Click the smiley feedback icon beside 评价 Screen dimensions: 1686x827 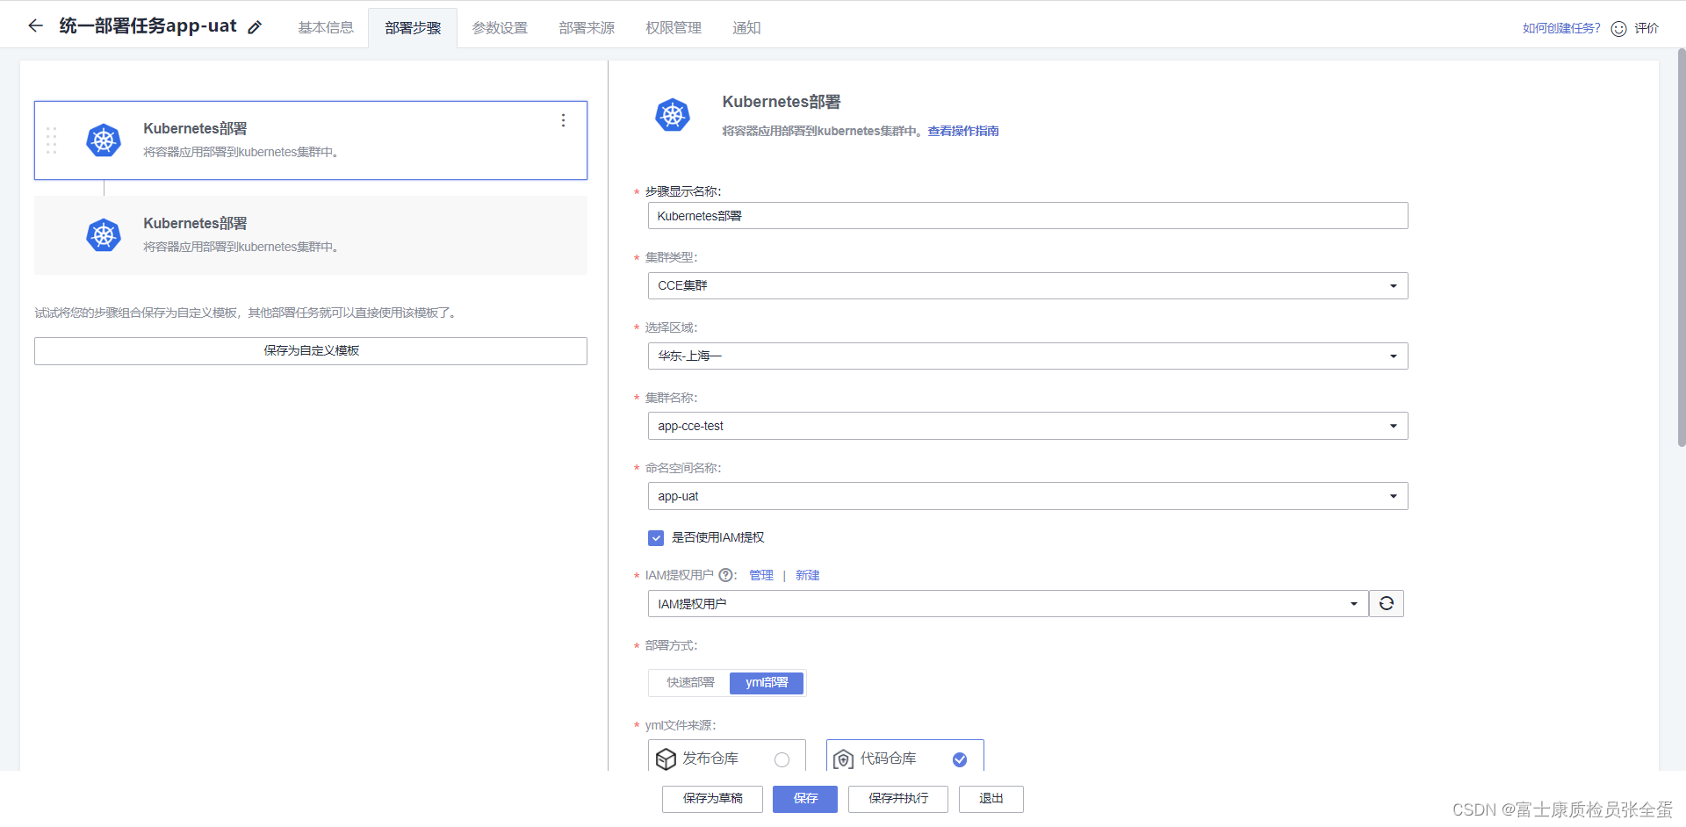pyautogui.click(x=1618, y=29)
